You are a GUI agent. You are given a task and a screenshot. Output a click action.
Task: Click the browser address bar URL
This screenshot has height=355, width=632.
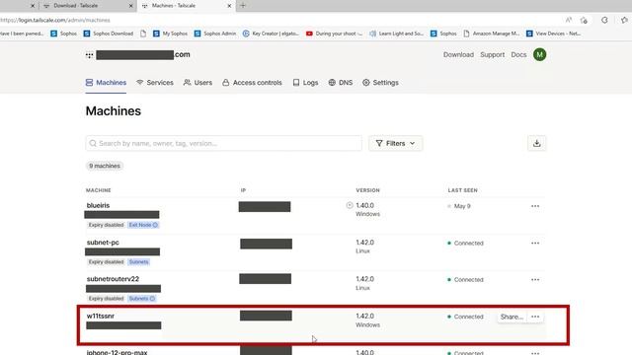55,20
